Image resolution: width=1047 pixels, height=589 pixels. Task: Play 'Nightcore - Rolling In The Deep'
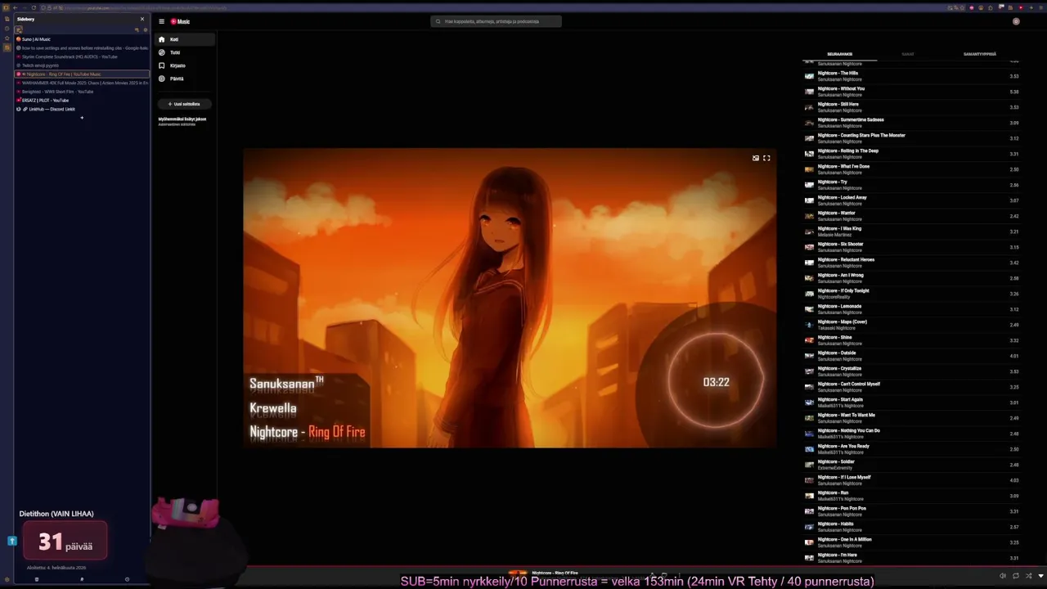point(912,154)
